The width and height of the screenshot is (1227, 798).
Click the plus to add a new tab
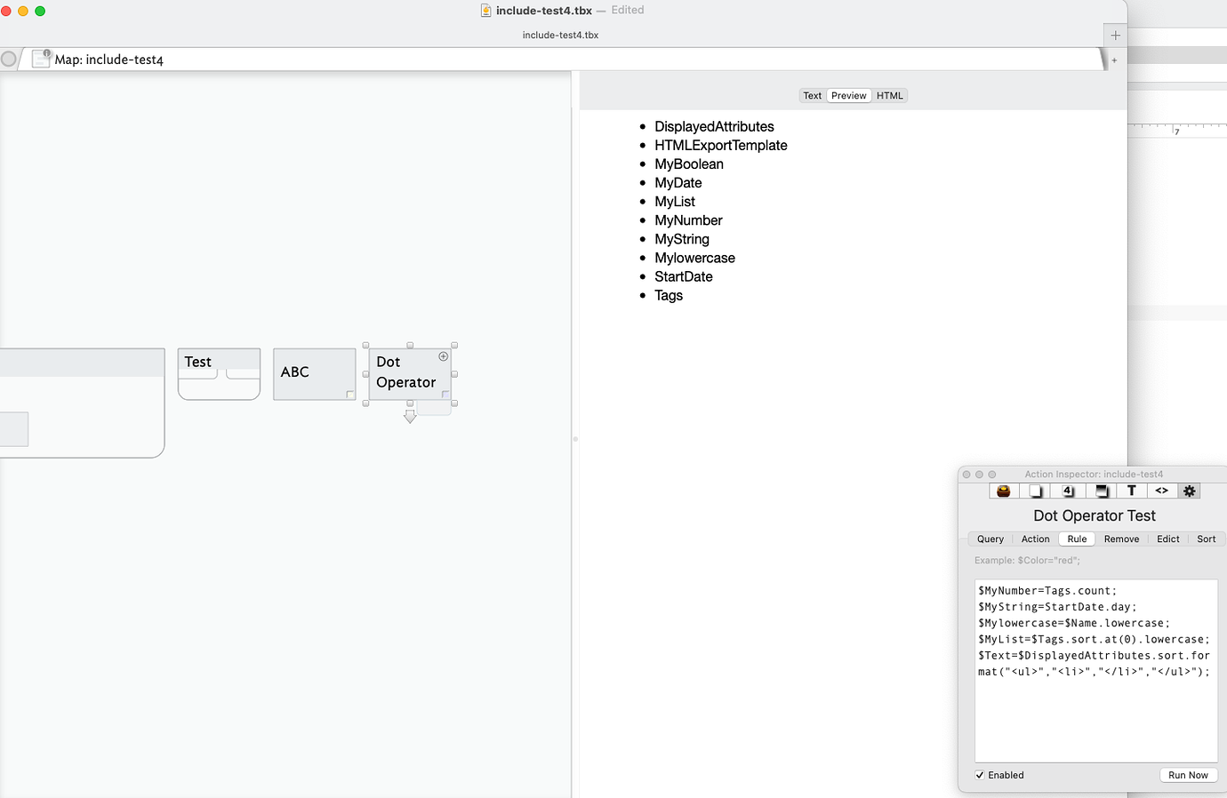pyautogui.click(x=1115, y=36)
